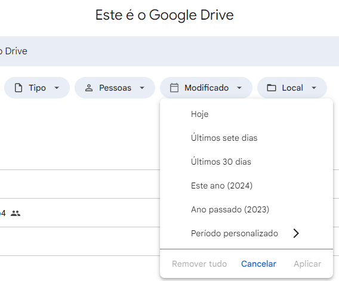Click the Modificado filter label
The height and width of the screenshot is (281, 339).
coord(207,88)
